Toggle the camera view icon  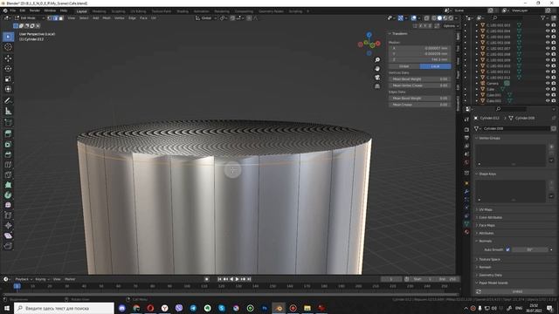pos(377,78)
